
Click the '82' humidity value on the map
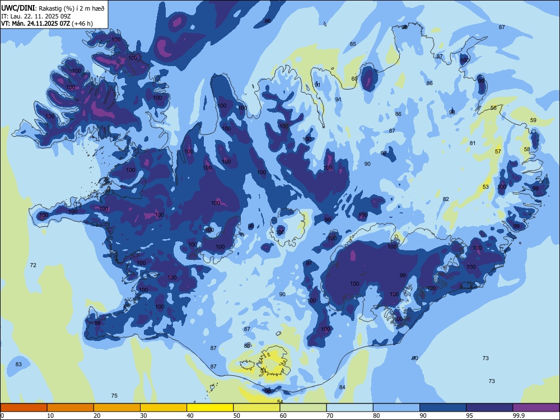446,199
